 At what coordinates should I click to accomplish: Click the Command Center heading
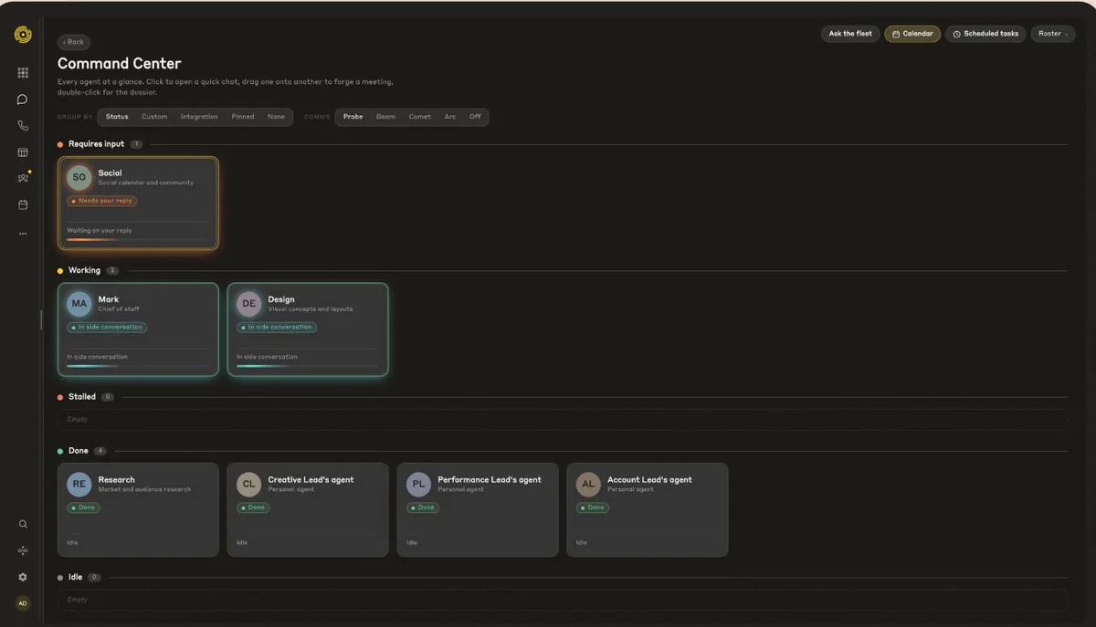[120, 64]
